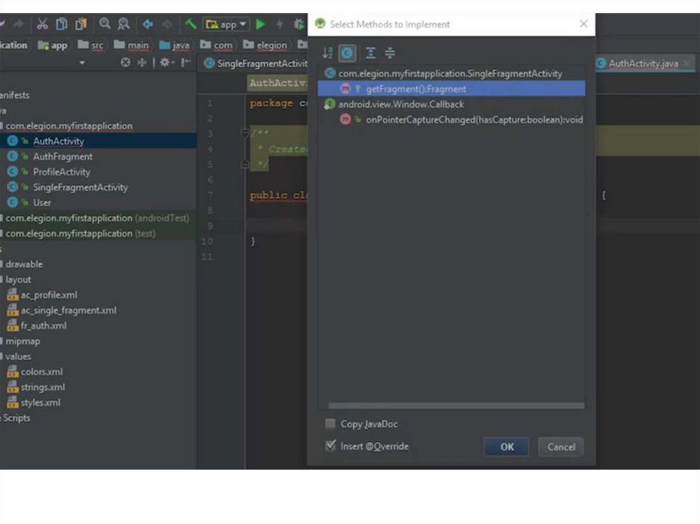
Task: Enable the Copy JavaDoc checkbox
Action: click(331, 424)
